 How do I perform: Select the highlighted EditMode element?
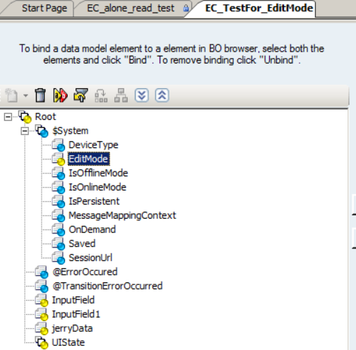tap(88, 159)
